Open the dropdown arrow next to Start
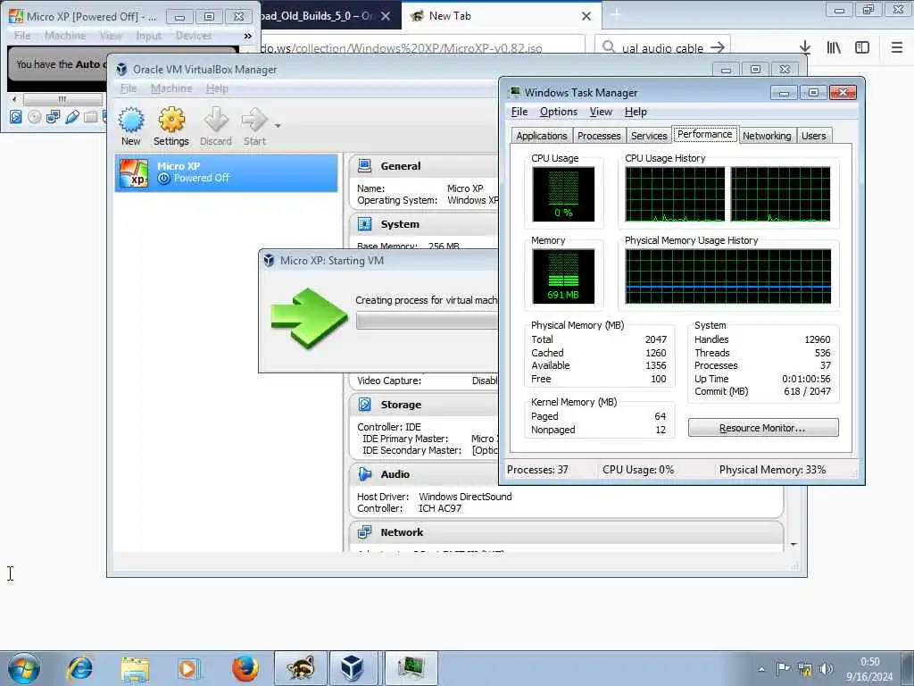 278,125
